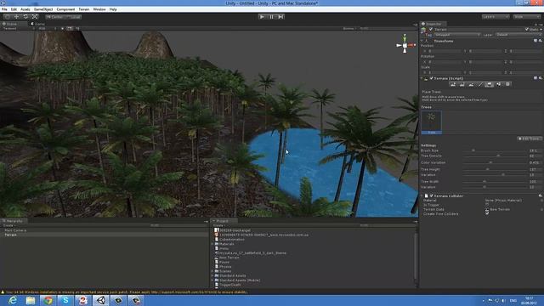Click the scene orientation gizmo
The width and height of the screenshot is (544, 306).
coord(405,44)
